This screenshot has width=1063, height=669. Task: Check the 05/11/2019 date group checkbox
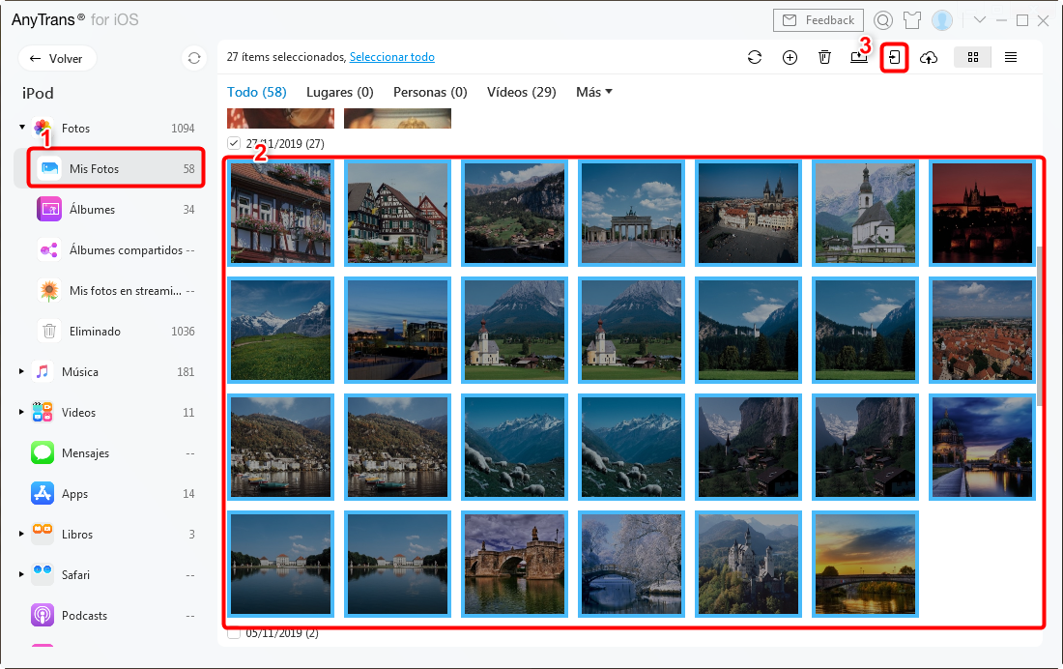point(234,634)
